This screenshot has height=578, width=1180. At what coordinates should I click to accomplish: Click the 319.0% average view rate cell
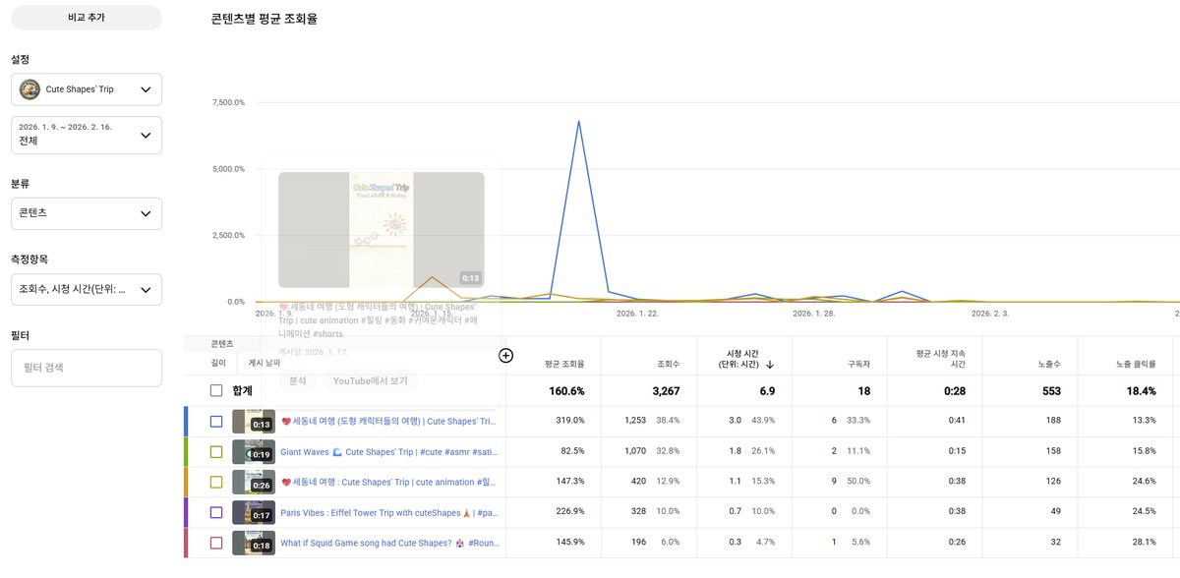click(569, 421)
